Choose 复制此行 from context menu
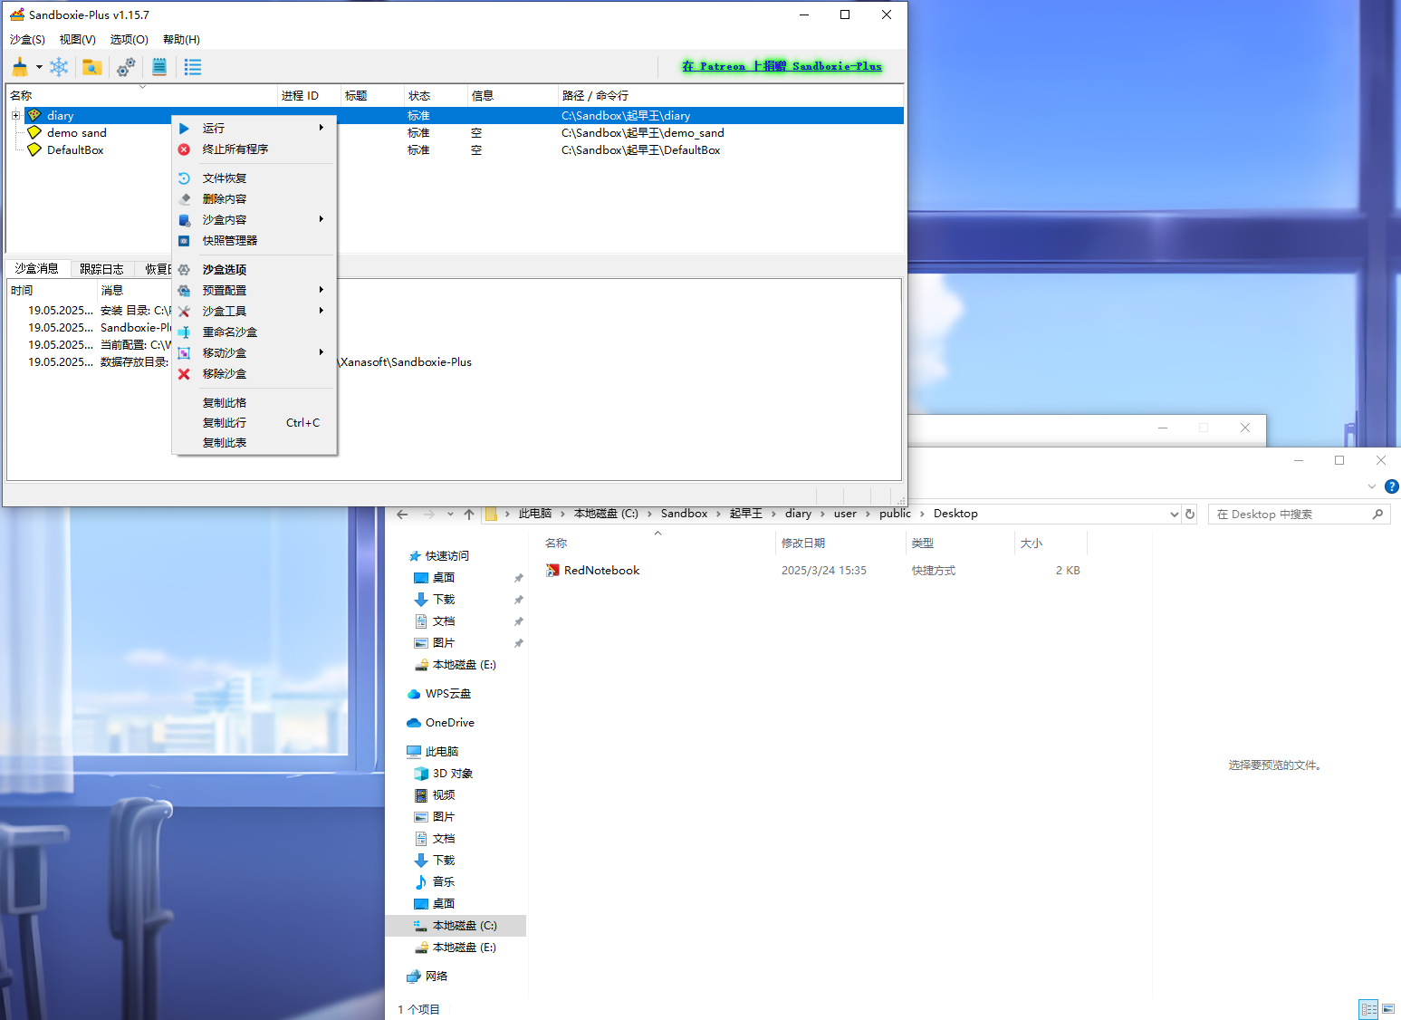The image size is (1401, 1020). [x=254, y=423]
